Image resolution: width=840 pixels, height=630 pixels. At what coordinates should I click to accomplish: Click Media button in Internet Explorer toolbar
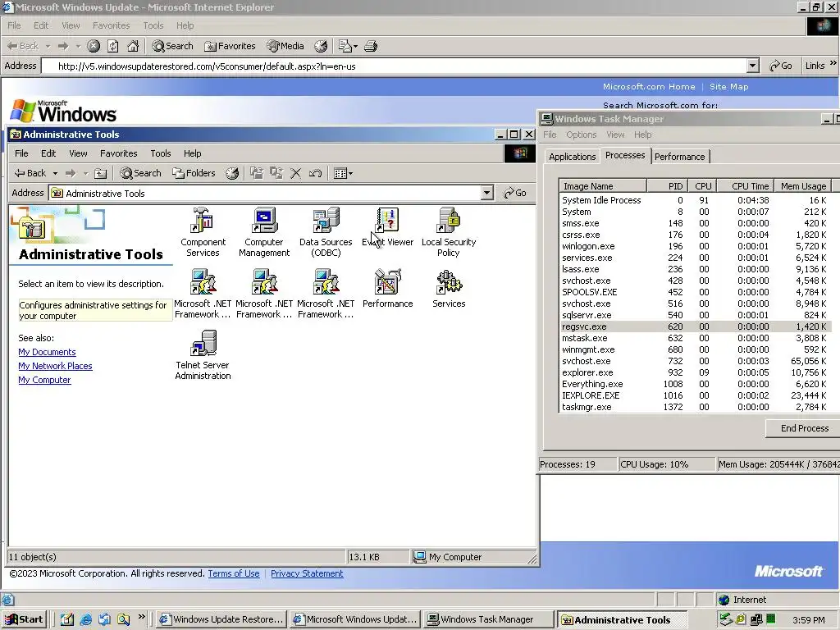click(285, 46)
